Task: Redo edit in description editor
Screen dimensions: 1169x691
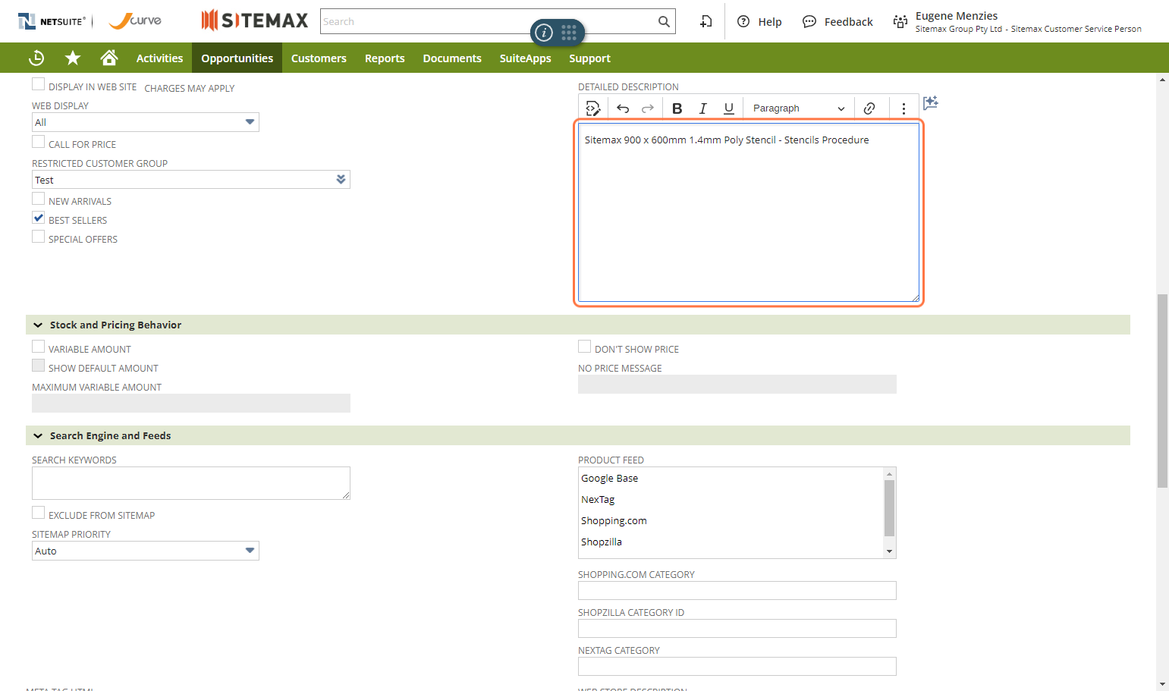Action: [648, 108]
